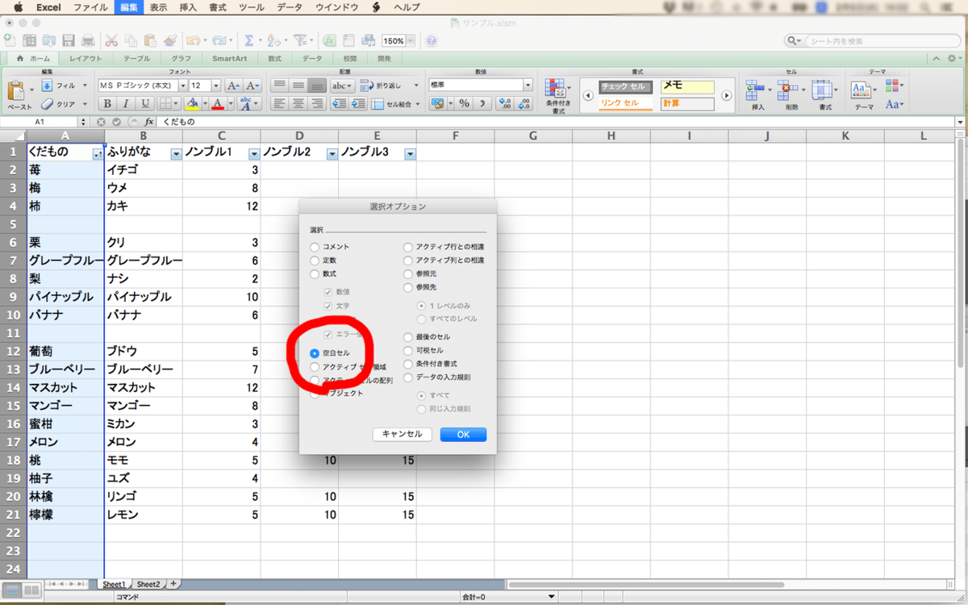Click the new workbook icon
Image resolution: width=968 pixels, height=605 pixels.
(10, 40)
